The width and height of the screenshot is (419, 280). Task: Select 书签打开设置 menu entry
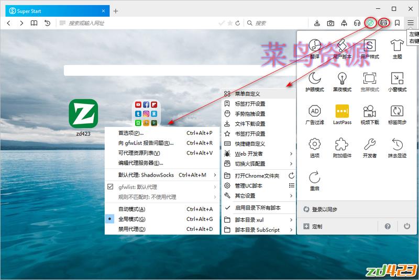coord(258,134)
